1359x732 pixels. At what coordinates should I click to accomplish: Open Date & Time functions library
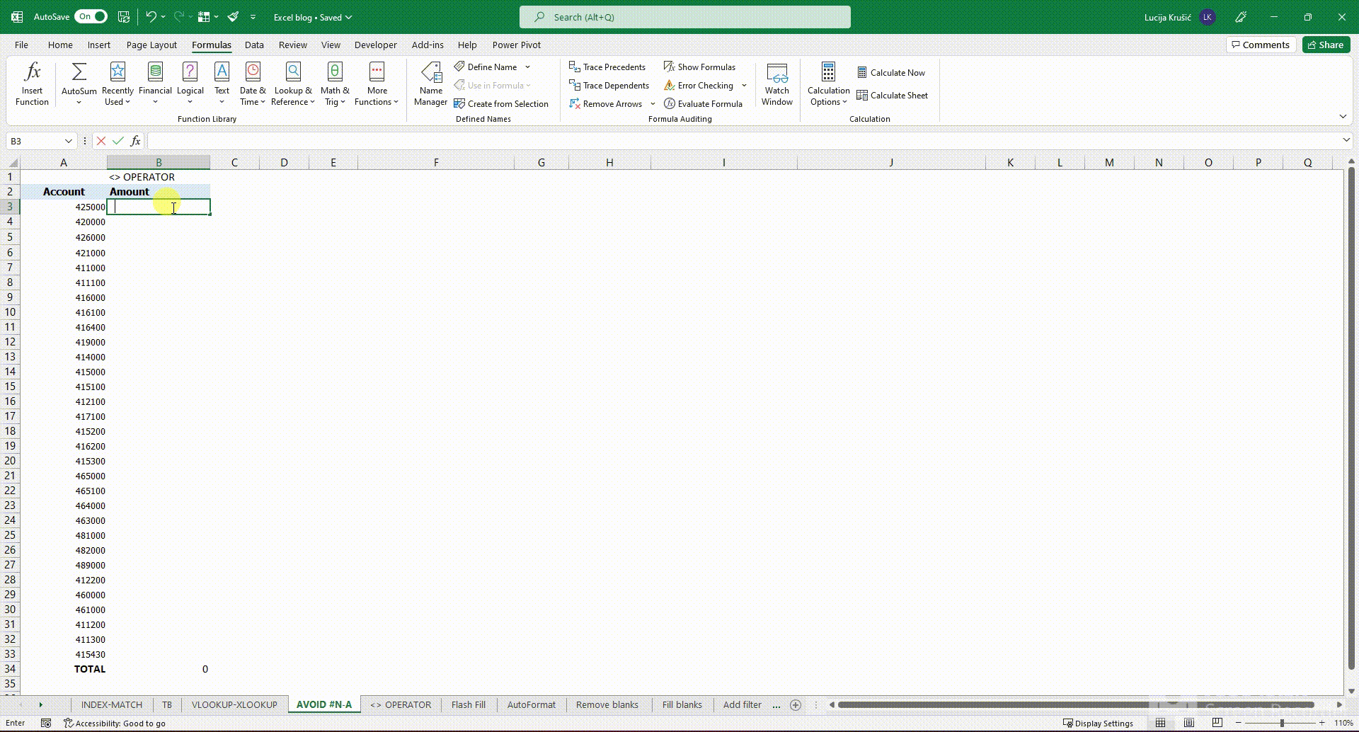point(253,84)
